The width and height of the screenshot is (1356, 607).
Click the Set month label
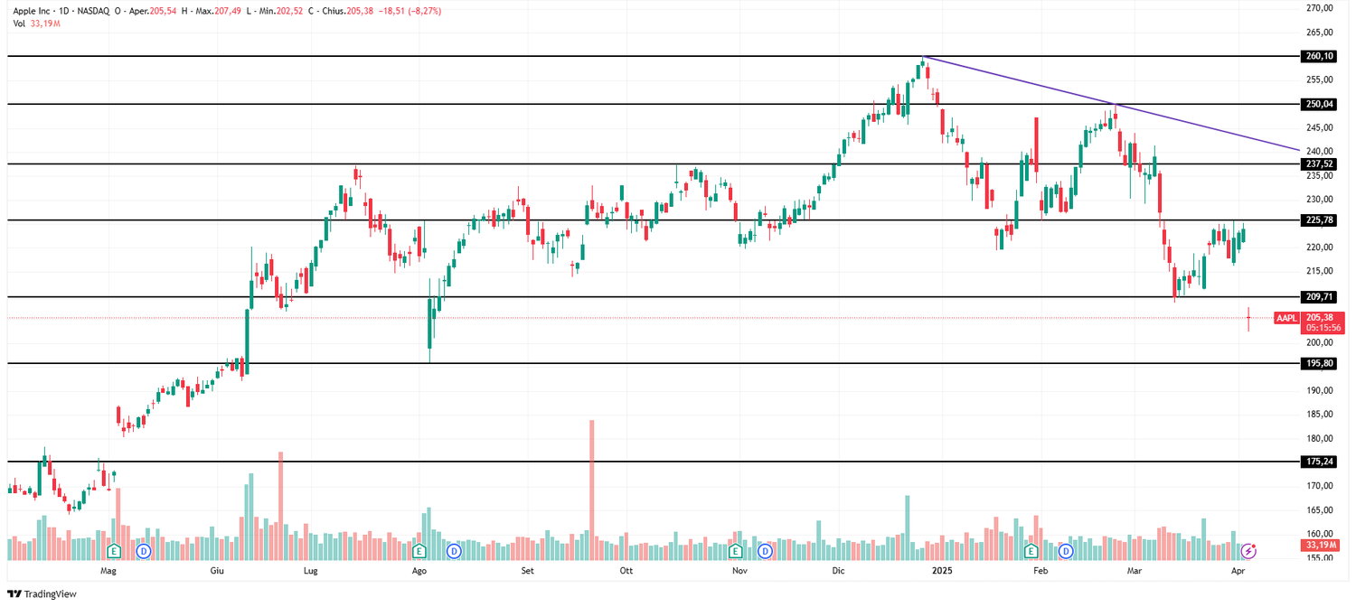[x=528, y=572]
